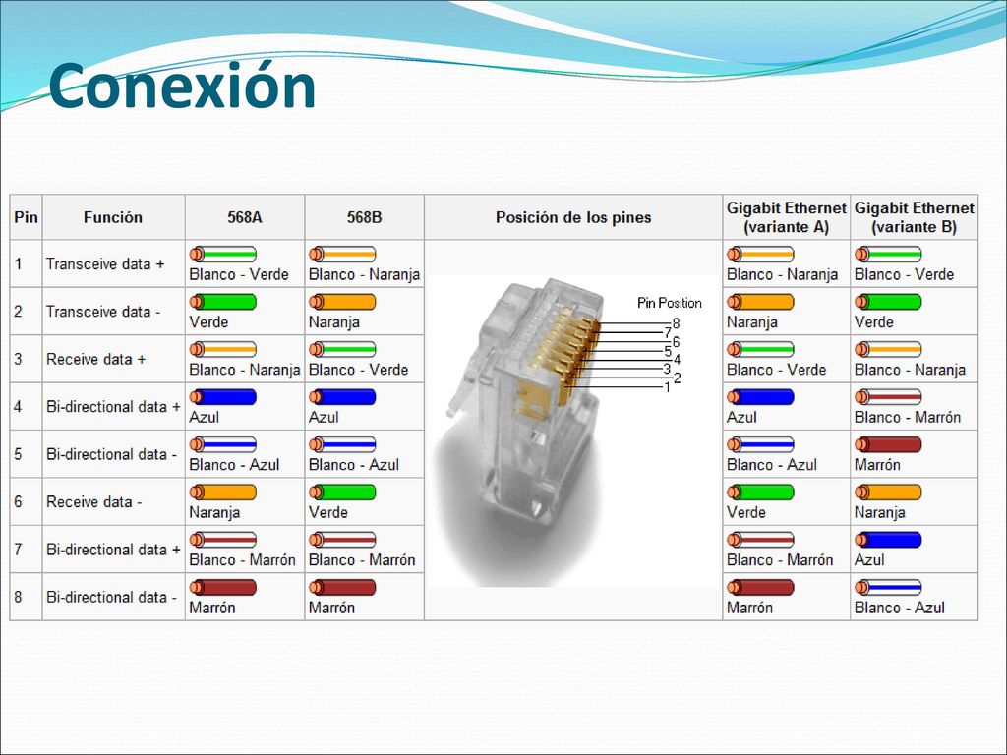Click green wire icon, variante A pin 6
Image resolution: width=1007 pixels, height=755 pixels.
pyautogui.click(x=760, y=492)
